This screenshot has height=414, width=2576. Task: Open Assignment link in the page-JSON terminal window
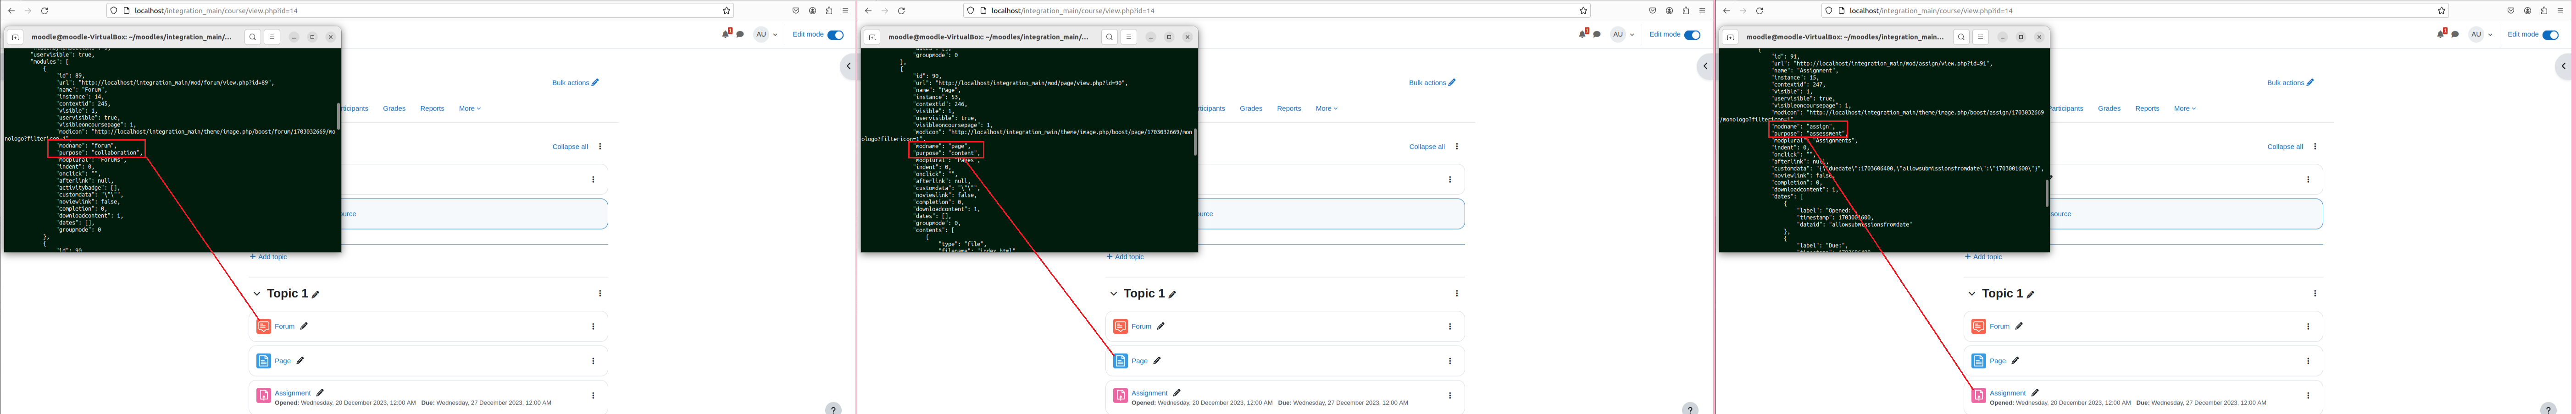[x=1150, y=393]
